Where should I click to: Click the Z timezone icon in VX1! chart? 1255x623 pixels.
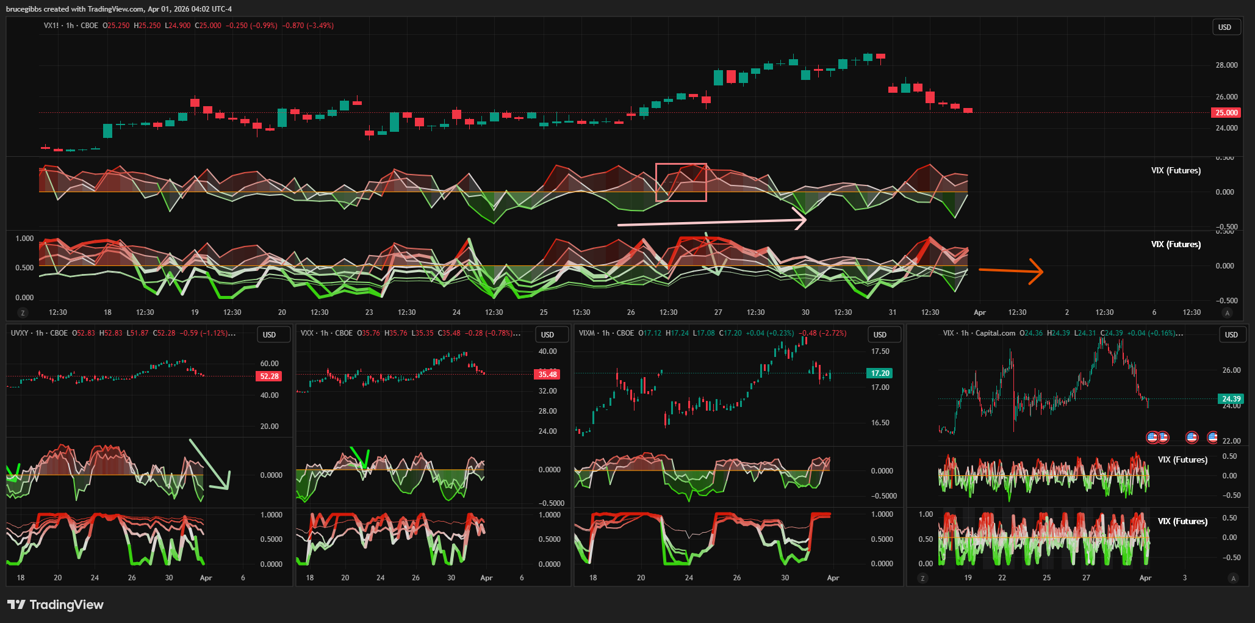[x=23, y=313]
